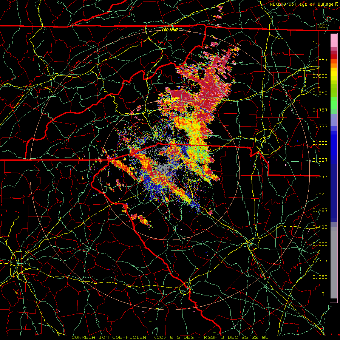Click the bright green segment of the color scale
This screenshot has height=340, width=340.
(x=334, y=103)
